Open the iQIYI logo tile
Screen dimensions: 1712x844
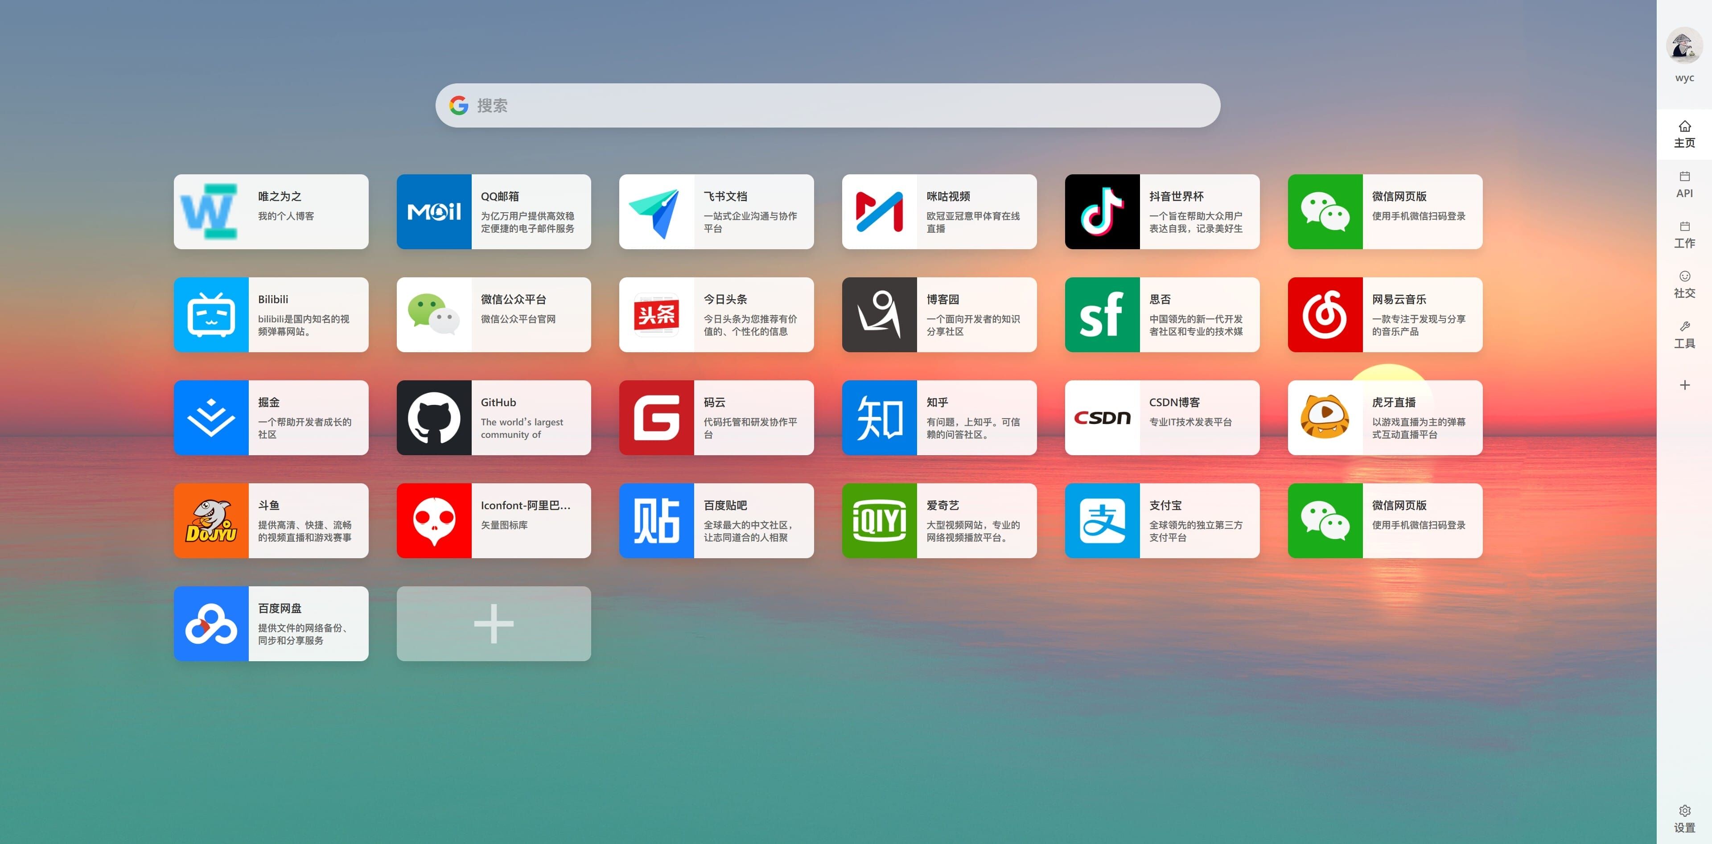pos(879,520)
